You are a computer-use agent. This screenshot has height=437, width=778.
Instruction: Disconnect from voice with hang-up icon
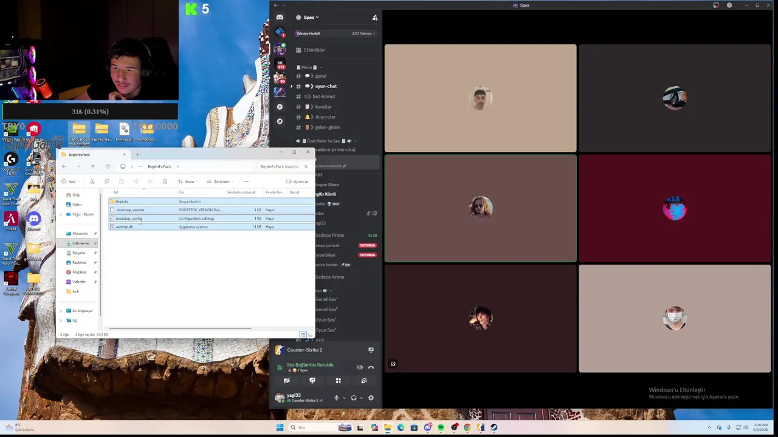pyautogui.click(x=371, y=367)
